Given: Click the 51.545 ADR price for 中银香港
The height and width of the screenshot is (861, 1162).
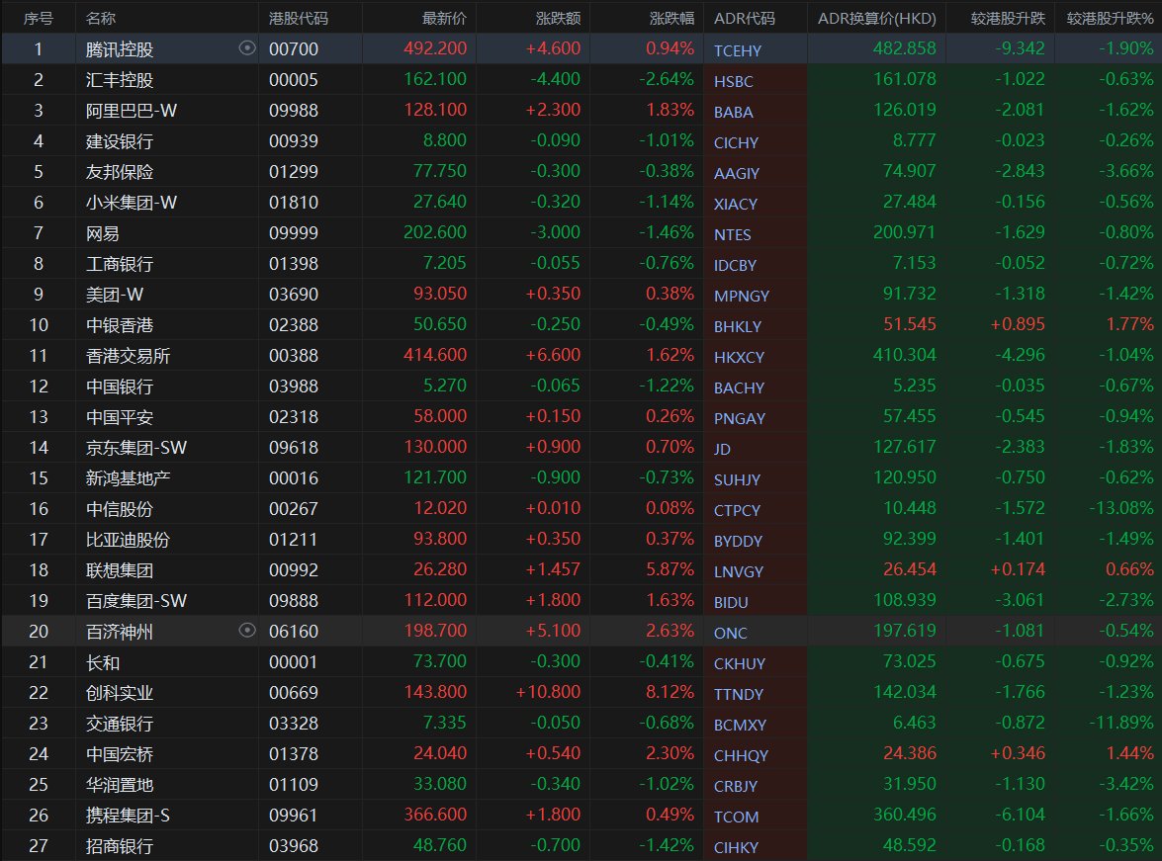Looking at the screenshot, I should click(909, 324).
